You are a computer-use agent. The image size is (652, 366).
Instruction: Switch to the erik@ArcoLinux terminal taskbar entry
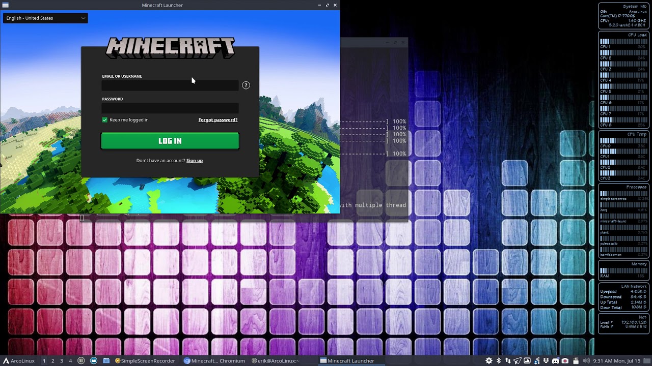(x=276, y=361)
